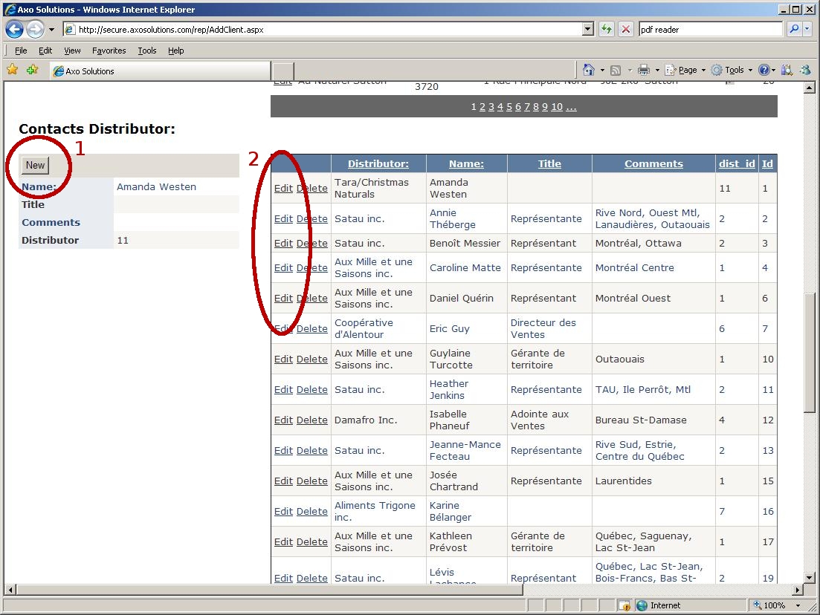The height and width of the screenshot is (615, 820).
Task: Open search provider options dropdown
Action: pyautogui.click(x=807, y=29)
